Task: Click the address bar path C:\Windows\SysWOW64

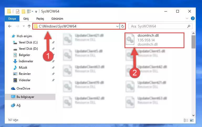Action: coord(58,26)
